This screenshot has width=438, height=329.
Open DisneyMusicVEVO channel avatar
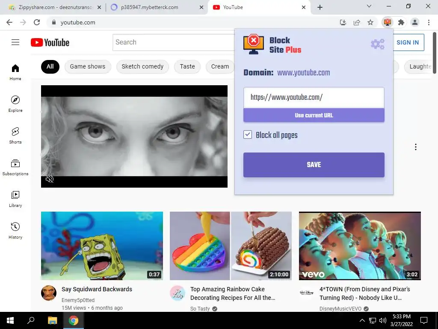point(306,293)
